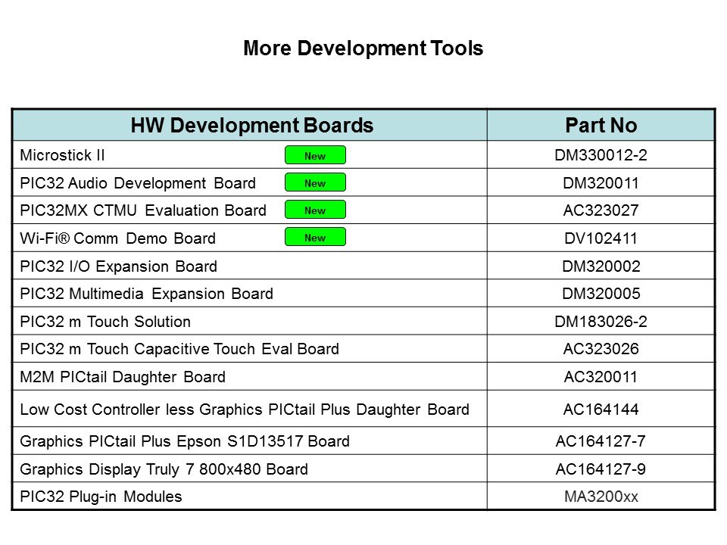Click the New badge next to Wi-Fi Comm Demo Board
Screen dimensions: 727x545
click(x=316, y=237)
